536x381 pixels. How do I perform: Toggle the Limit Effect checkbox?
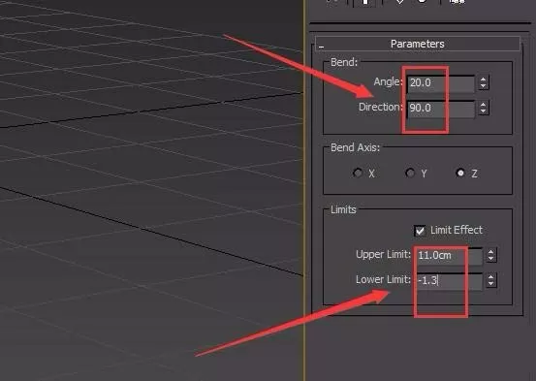420,231
